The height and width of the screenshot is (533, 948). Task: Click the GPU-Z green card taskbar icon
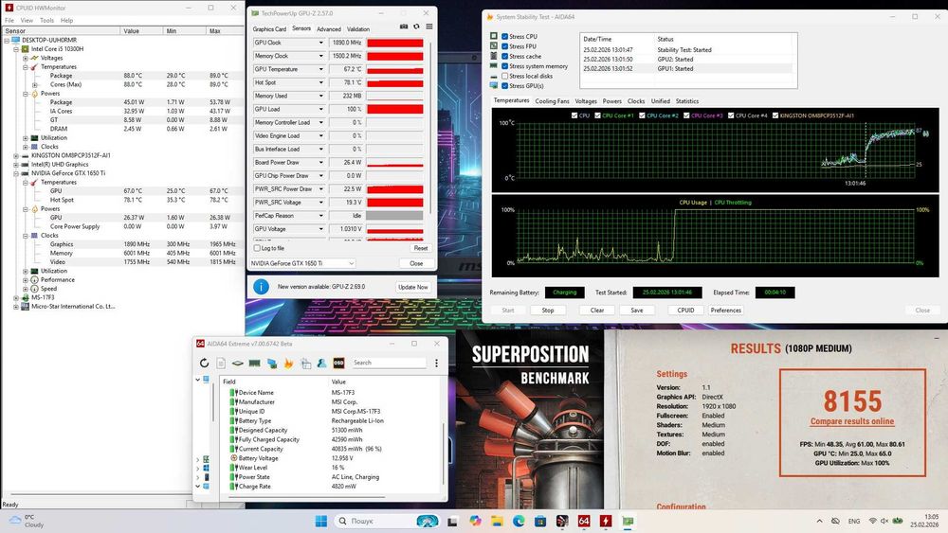tap(628, 521)
